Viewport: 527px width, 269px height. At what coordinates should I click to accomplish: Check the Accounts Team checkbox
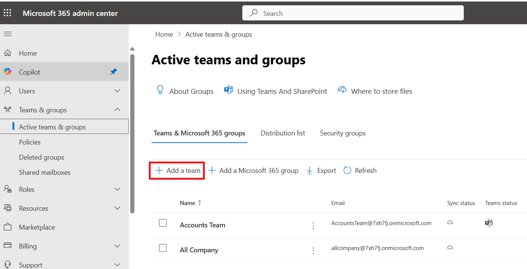point(163,223)
